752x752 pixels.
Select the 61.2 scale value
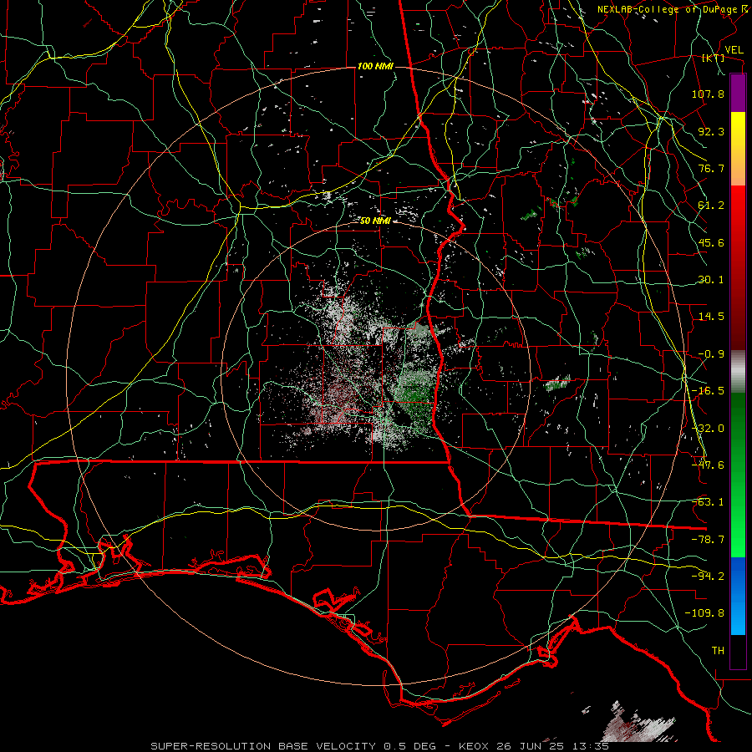(x=711, y=206)
